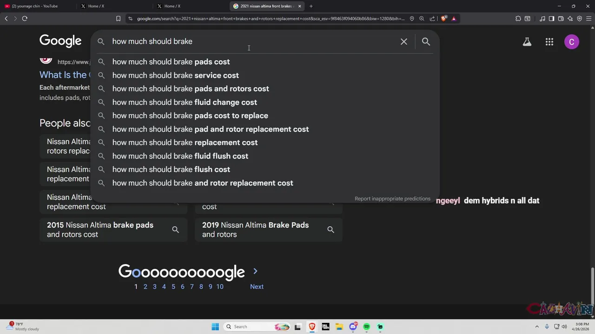Open Windows Start menu
Viewport: 595px width, 334px height.
(215, 327)
